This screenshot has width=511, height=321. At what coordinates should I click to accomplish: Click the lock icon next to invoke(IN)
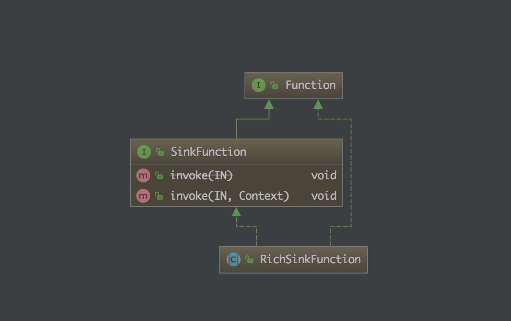159,175
